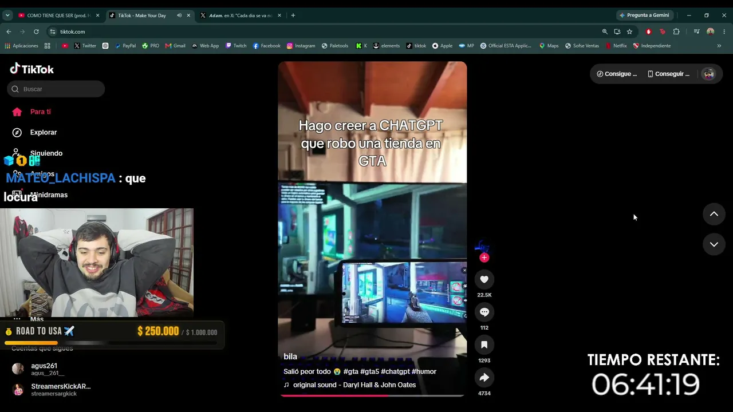The image size is (733, 412).
Task: Follow the creator via the red plus badge
Action: click(484, 257)
